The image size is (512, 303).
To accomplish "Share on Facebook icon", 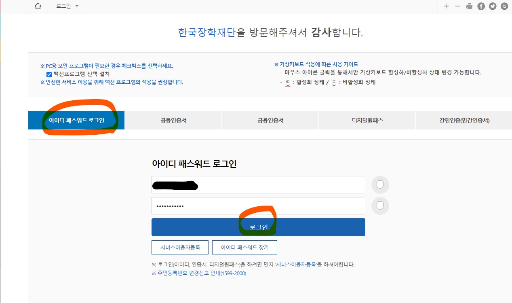I will 481,6.
